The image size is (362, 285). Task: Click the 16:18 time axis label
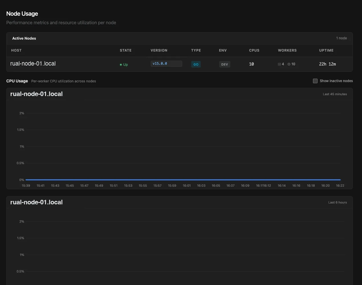(x=311, y=186)
